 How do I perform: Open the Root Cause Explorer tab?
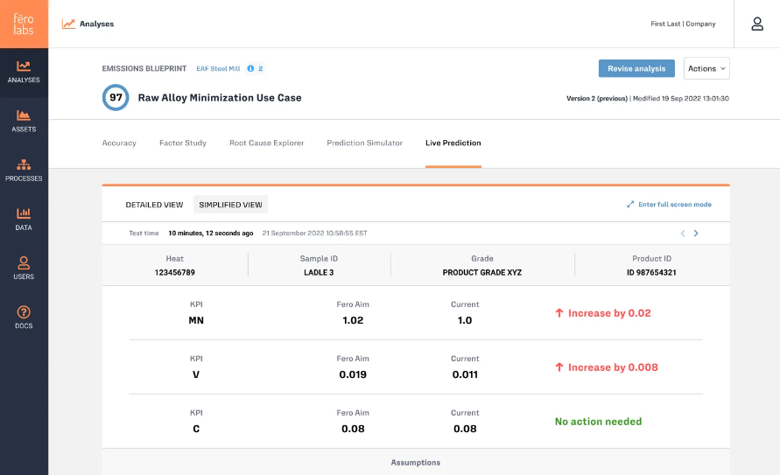(266, 143)
